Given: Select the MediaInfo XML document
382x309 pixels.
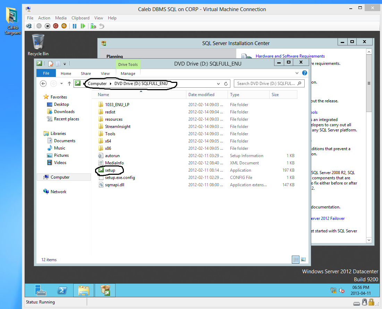Looking at the screenshot, I should 114,163.
